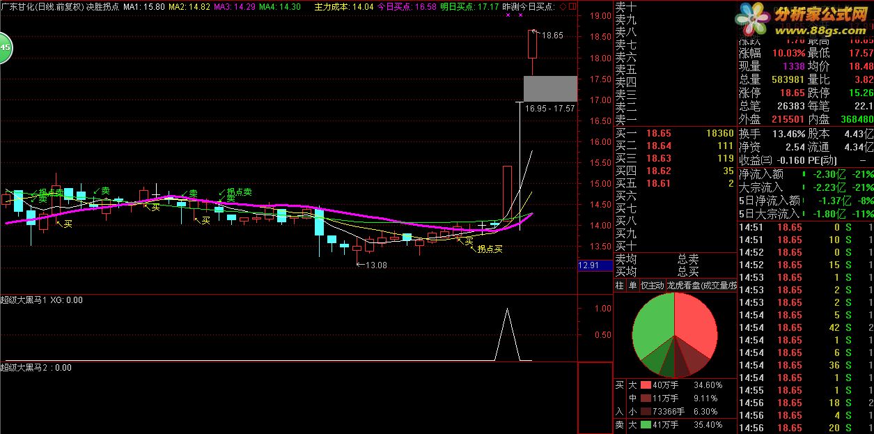Click the 卖五 ask row
This screenshot has width=874, height=434.
point(675,70)
